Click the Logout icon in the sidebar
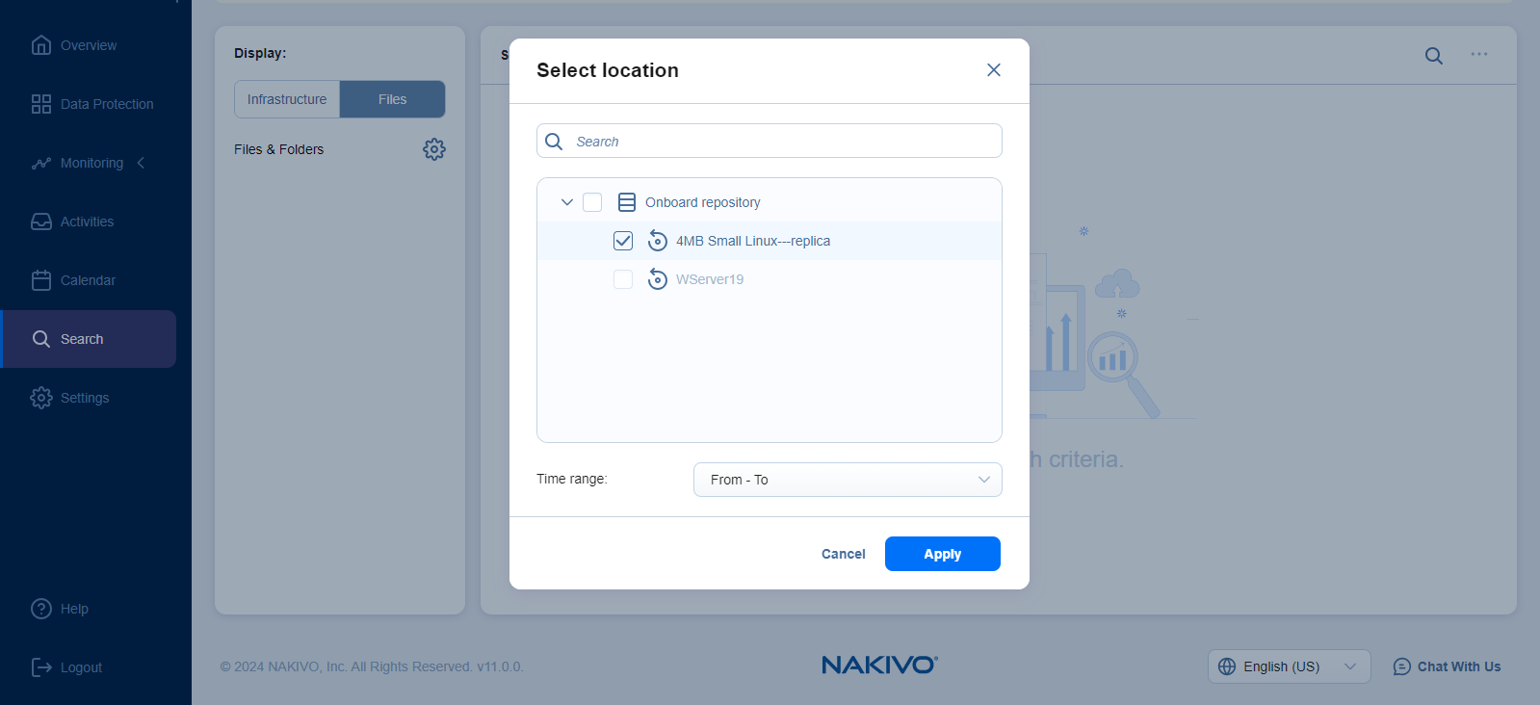Image resolution: width=1540 pixels, height=705 pixels. click(x=41, y=667)
